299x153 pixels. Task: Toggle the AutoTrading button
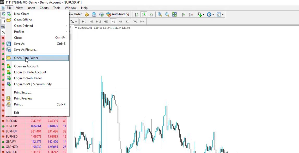(x=118, y=14)
